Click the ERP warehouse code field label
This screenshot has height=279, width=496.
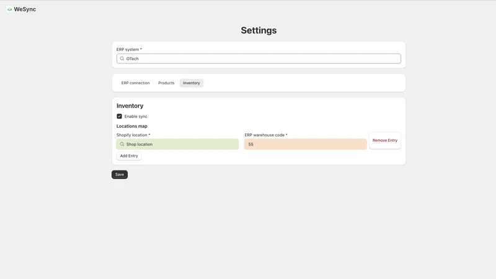[266, 135]
